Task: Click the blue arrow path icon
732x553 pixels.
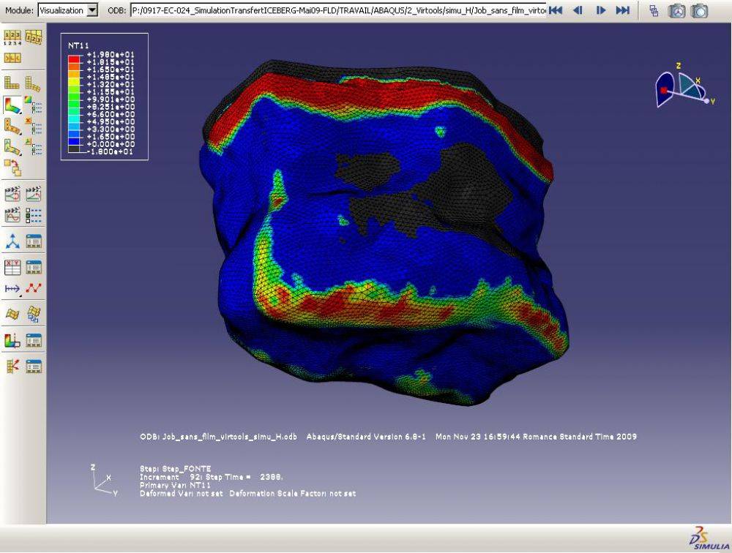Action: pyautogui.click(x=12, y=288)
